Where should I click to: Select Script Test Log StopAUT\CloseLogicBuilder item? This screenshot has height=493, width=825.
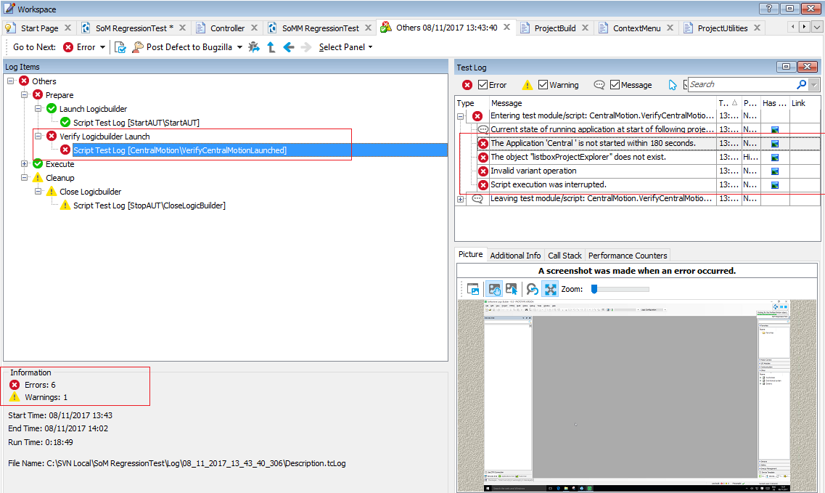click(149, 205)
